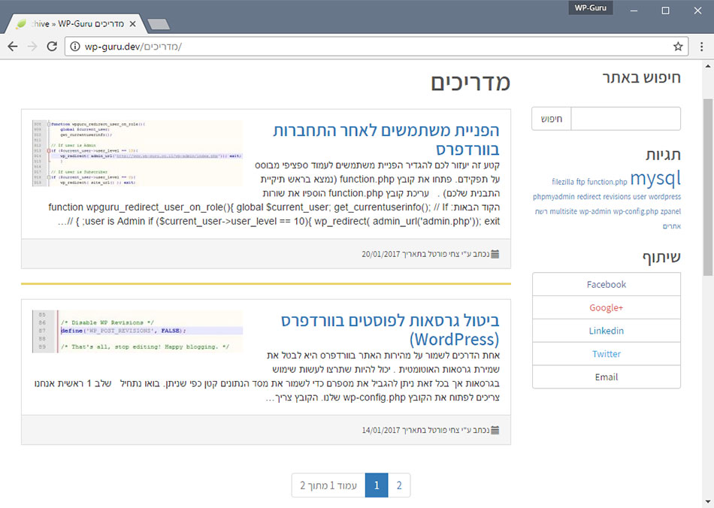The image size is (714, 508).
Task: Minimize the Chrome window
Action: [x=634, y=10]
